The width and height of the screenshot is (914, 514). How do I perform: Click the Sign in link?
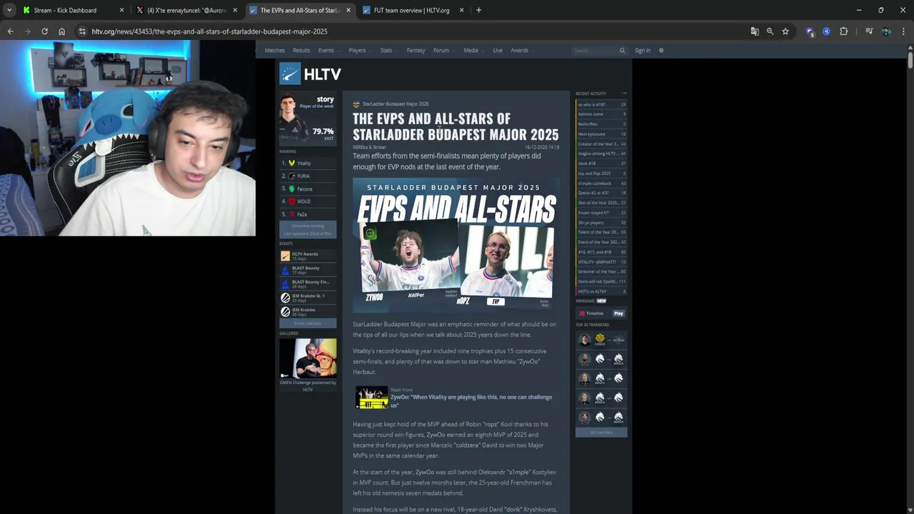[643, 51]
